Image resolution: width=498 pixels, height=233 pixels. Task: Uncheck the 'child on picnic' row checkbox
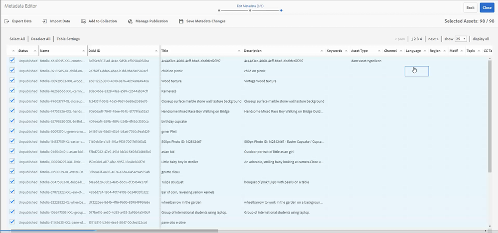coord(12,70)
